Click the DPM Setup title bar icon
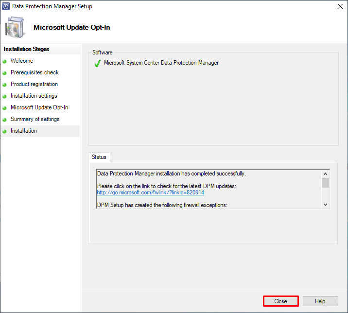 5,6
